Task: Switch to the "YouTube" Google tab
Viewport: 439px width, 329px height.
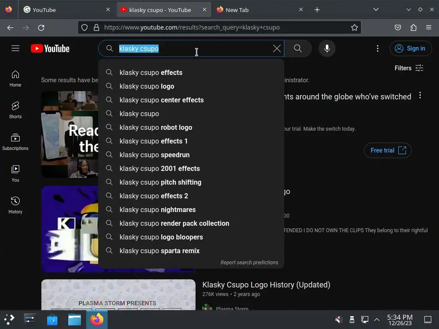Action: click(66, 10)
